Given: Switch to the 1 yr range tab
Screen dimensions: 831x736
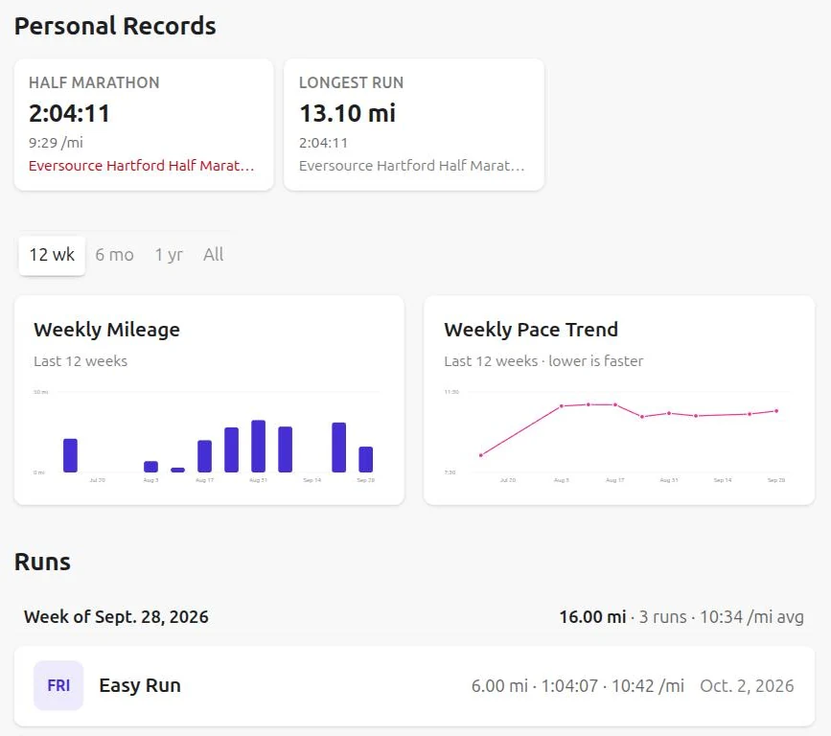Looking at the screenshot, I should [169, 256].
